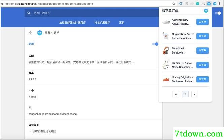
Task: Click the '< 1MB' size value
Action: 32,97
